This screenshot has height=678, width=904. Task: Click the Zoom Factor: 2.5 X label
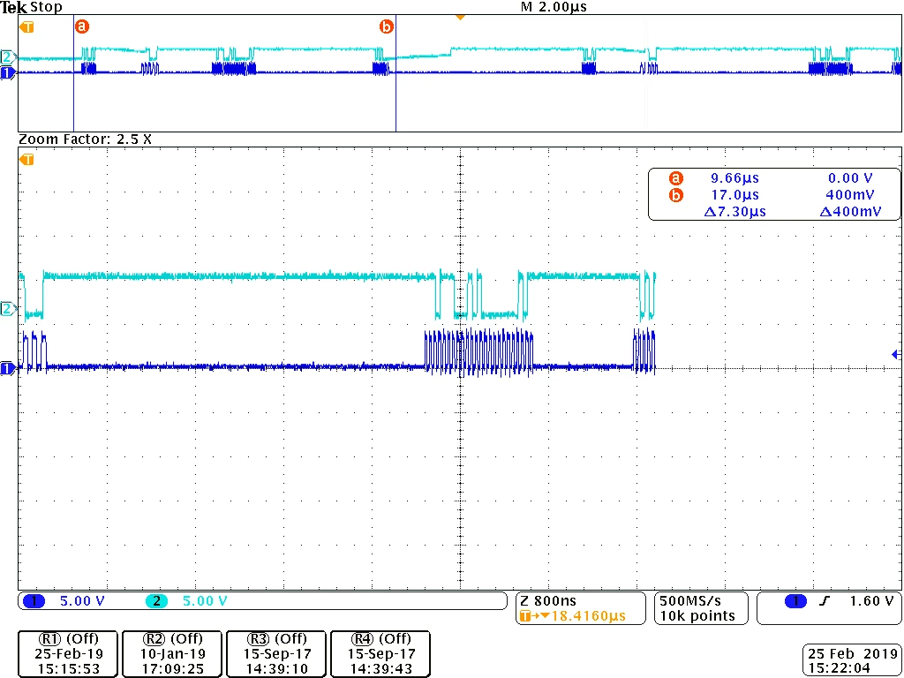click(86, 139)
